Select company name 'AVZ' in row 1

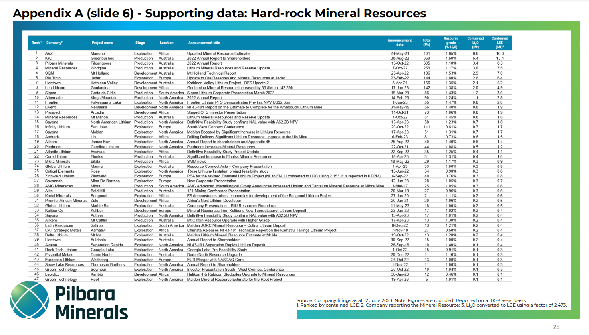click(49, 53)
